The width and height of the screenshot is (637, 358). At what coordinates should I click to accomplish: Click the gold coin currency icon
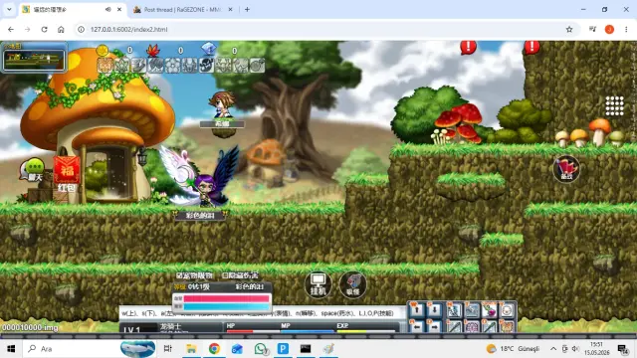102,51
